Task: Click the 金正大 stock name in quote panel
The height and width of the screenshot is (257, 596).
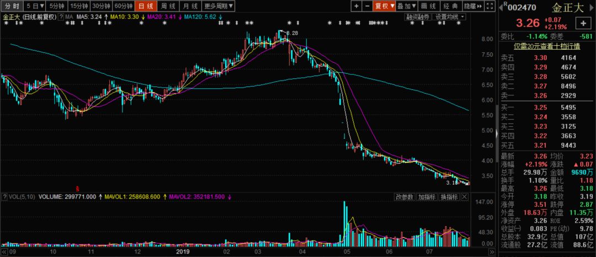Action: click(568, 8)
